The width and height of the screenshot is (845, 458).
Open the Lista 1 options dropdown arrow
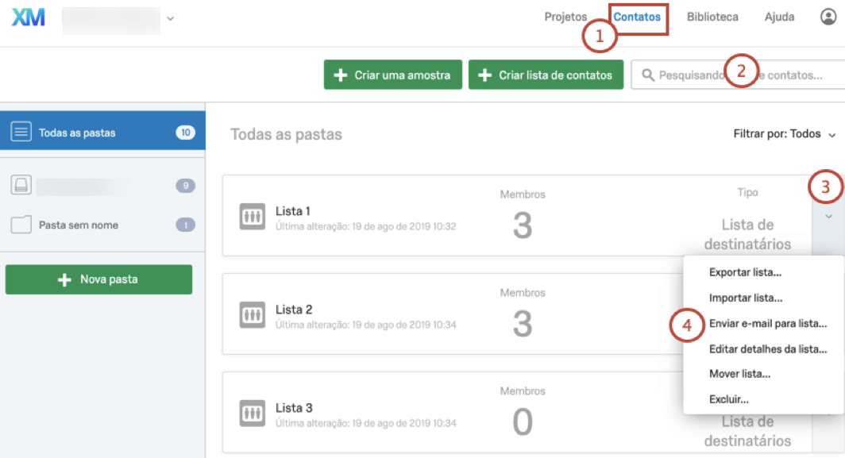[x=828, y=216]
